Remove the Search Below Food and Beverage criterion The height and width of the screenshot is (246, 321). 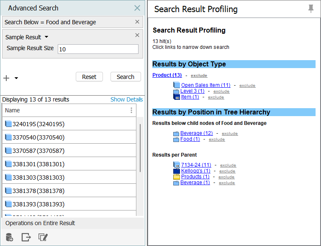(137, 22)
